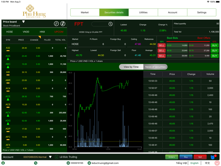
Task: Toggle to View by Time
Action: tap(131, 67)
